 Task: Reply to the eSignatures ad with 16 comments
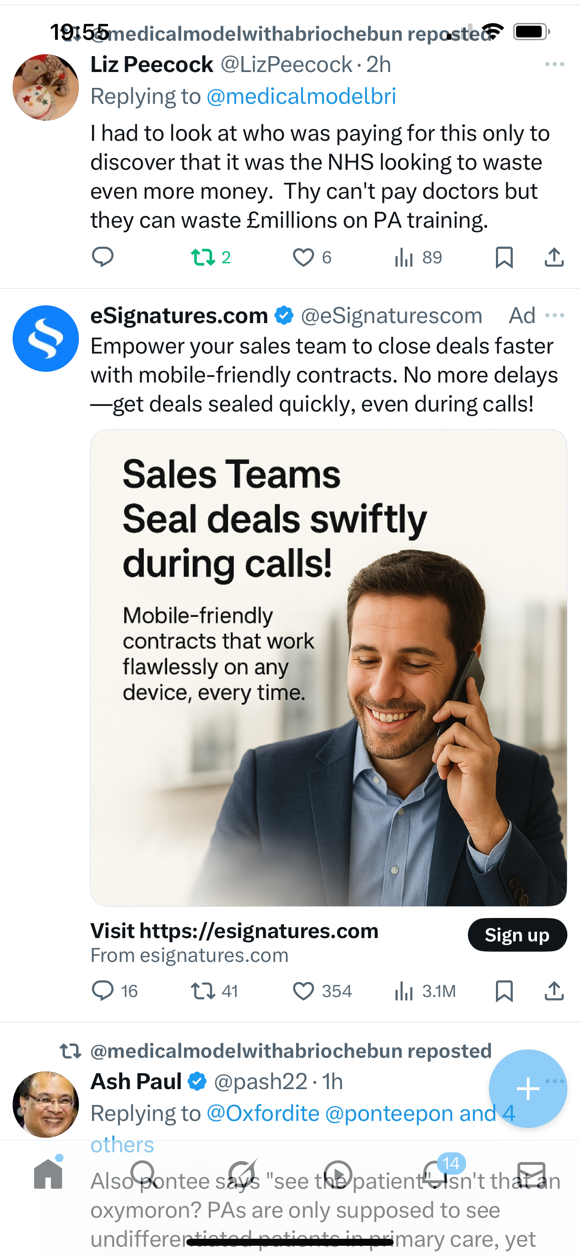(115, 991)
